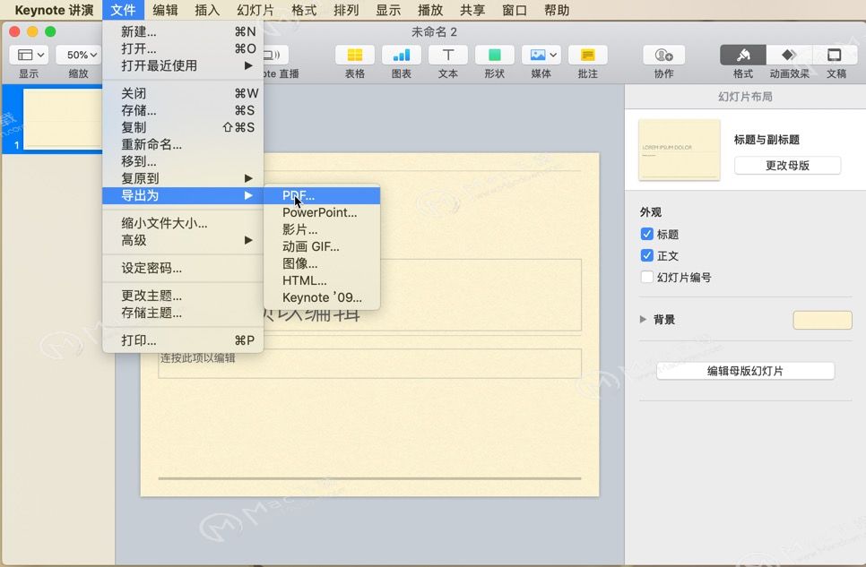Insert a chart with the 图表 icon

pyautogui.click(x=401, y=55)
